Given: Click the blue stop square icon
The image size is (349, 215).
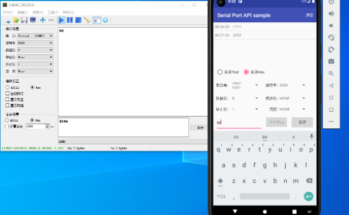Looking at the screenshot, I should (x=78, y=20).
